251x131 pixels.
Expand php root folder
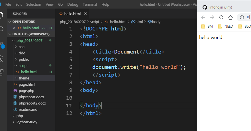tap(13, 116)
